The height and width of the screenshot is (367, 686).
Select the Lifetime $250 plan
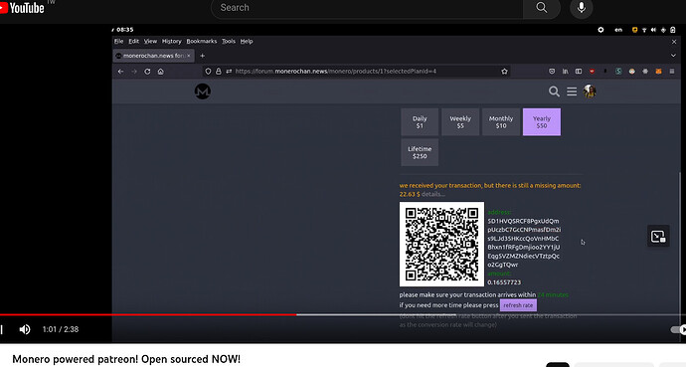pyautogui.click(x=420, y=152)
